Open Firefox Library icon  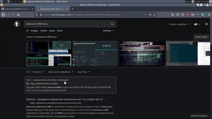173,15
